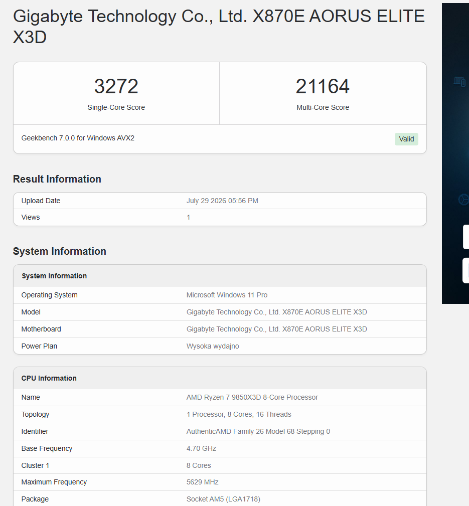469x506 pixels.
Task: Click the Gigabyte value in the Model row
Action: point(276,312)
